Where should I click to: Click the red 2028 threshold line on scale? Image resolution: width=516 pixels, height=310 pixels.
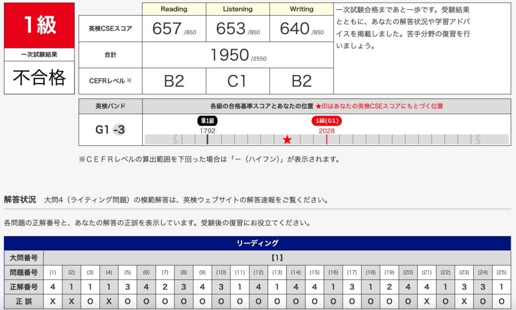pyautogui.click(x=327, y=140)
